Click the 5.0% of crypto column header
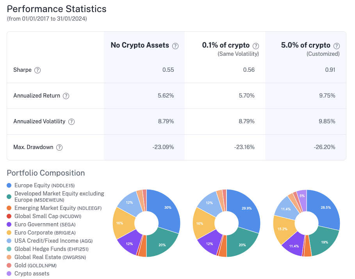 [x=305, y=45]
